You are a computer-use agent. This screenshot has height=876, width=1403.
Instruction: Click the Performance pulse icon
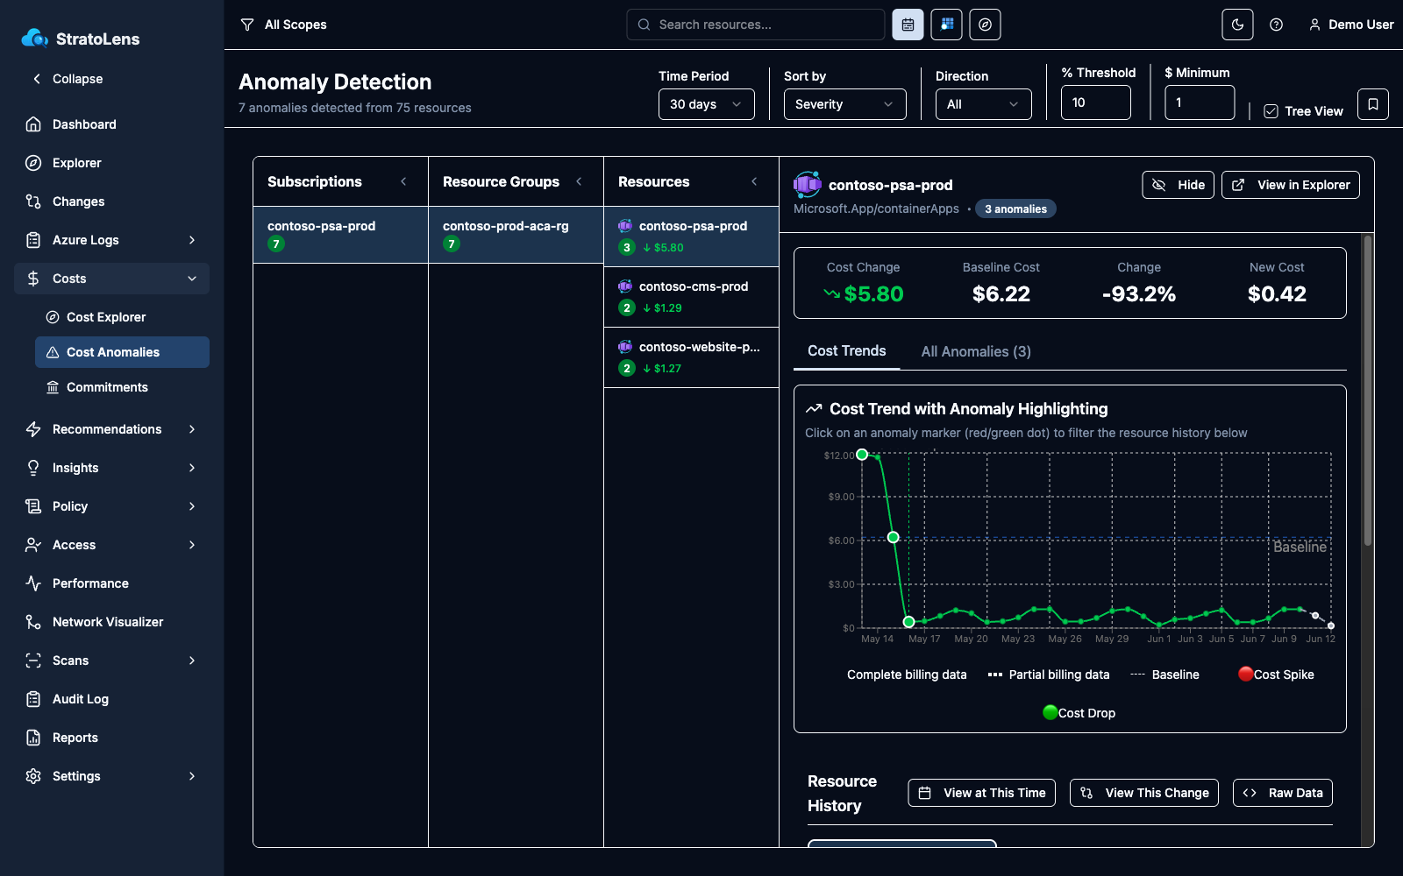point(33,583)
